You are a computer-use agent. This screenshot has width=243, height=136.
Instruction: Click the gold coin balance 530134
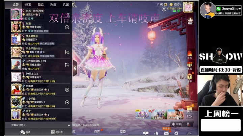(175, 4)
